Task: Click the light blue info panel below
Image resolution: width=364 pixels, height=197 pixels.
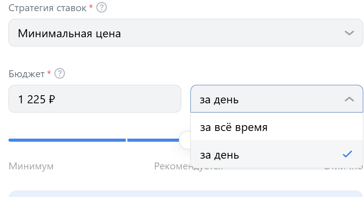Action: 185,194
